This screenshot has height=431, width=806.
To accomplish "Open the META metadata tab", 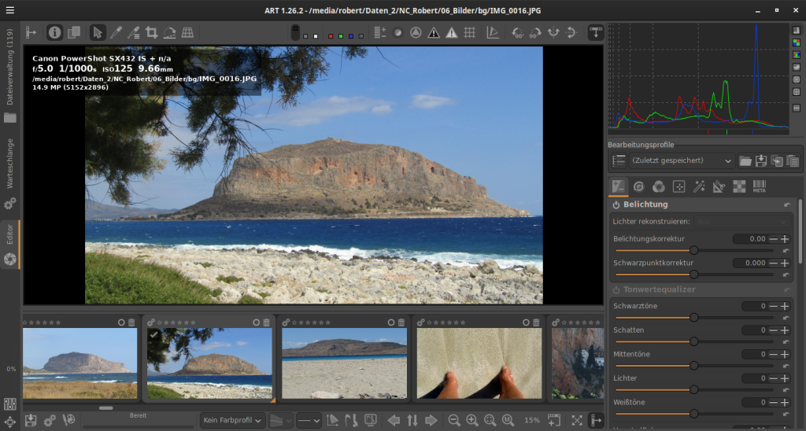I will [759, 186].
